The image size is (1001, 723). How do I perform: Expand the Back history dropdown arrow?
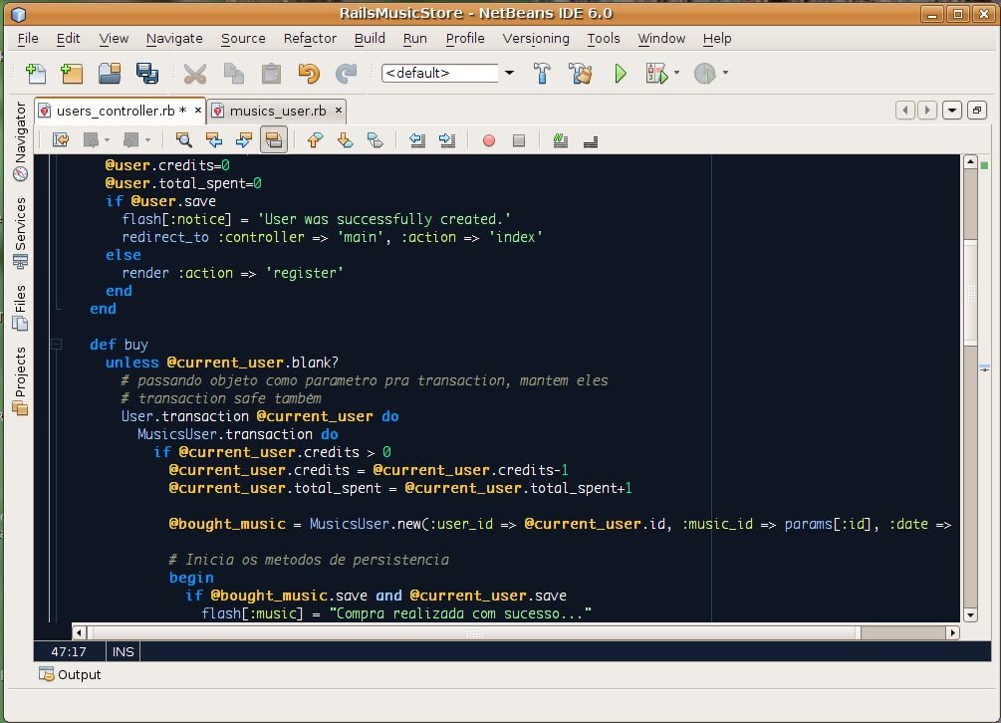pyautogui.click(x=107, y=140)
